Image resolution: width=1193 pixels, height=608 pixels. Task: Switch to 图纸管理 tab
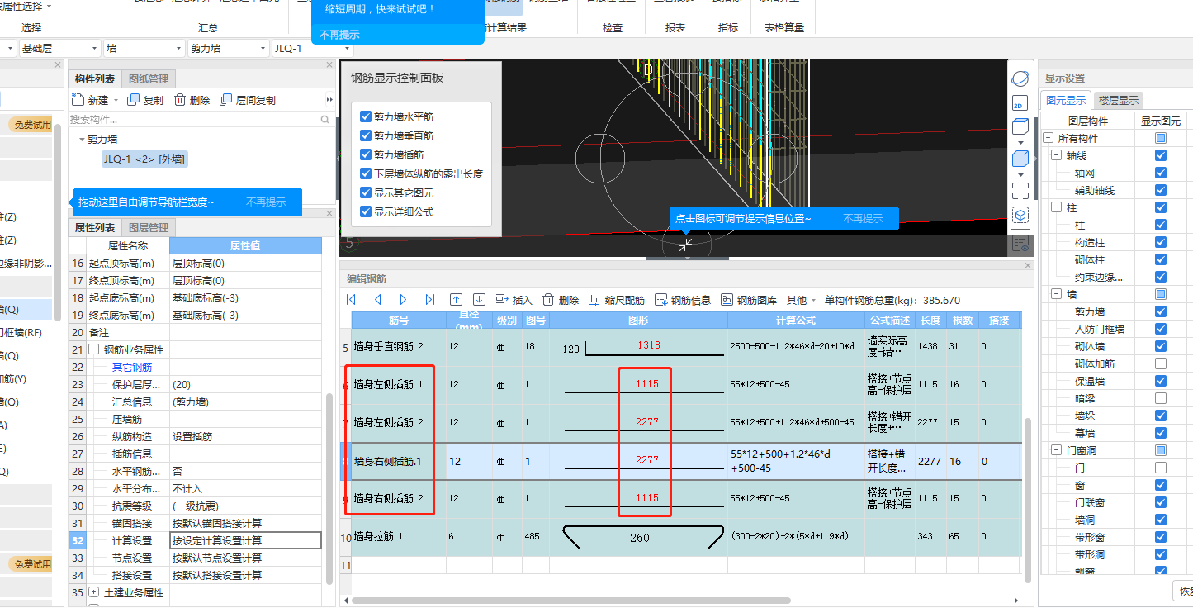tap(149, 79)
